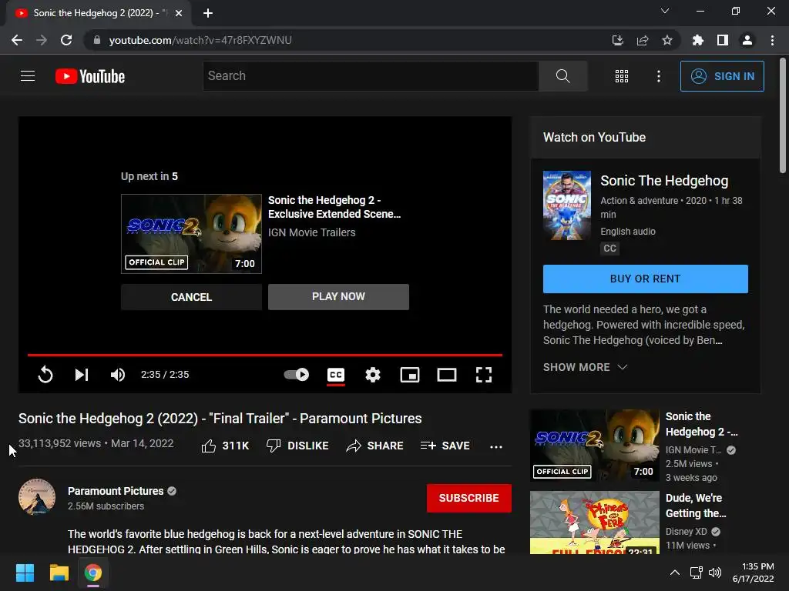Open Chrome three-dot menu
The image size is (789, 591).
click(772, 40)
